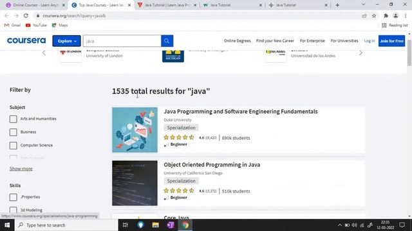Click the Object Oriented Programming course thumbnail
The height and width of the screenshot is (231, 412).
tap(135, 183)
